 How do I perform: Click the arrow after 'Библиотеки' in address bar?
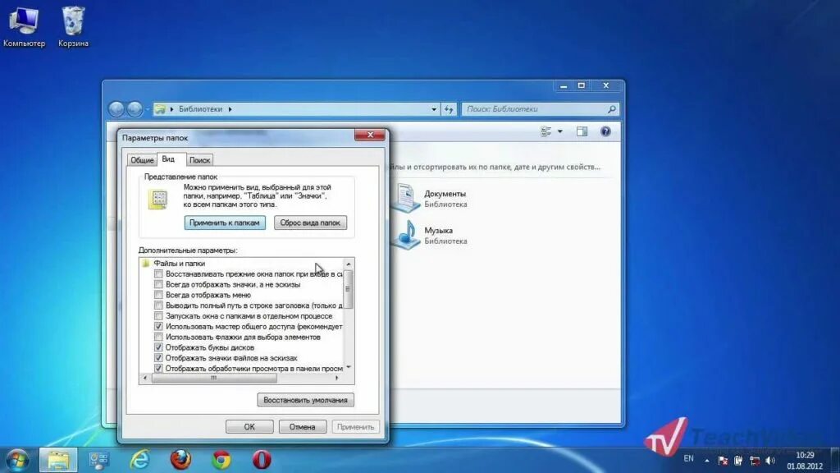231,109
